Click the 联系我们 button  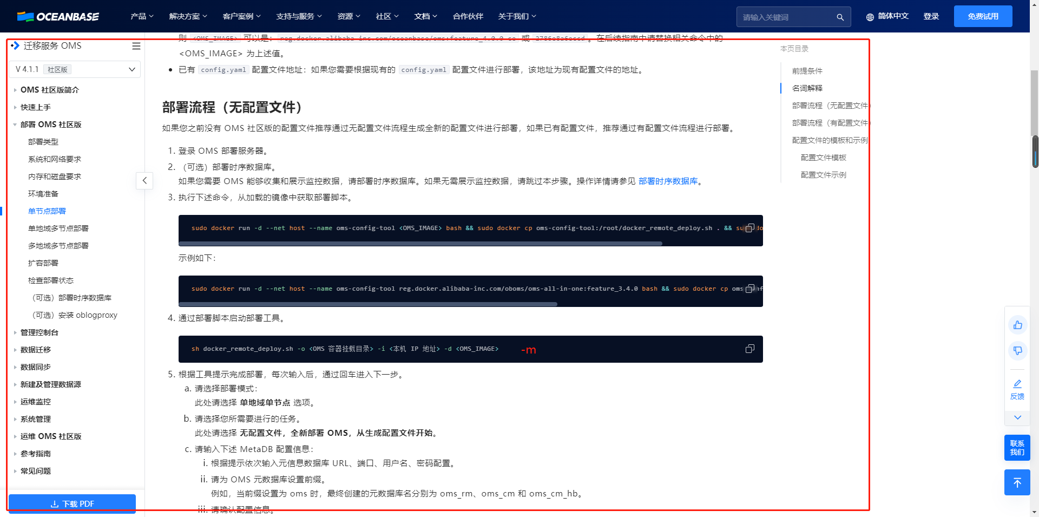pyautogui.click(x=1017, y=448)
